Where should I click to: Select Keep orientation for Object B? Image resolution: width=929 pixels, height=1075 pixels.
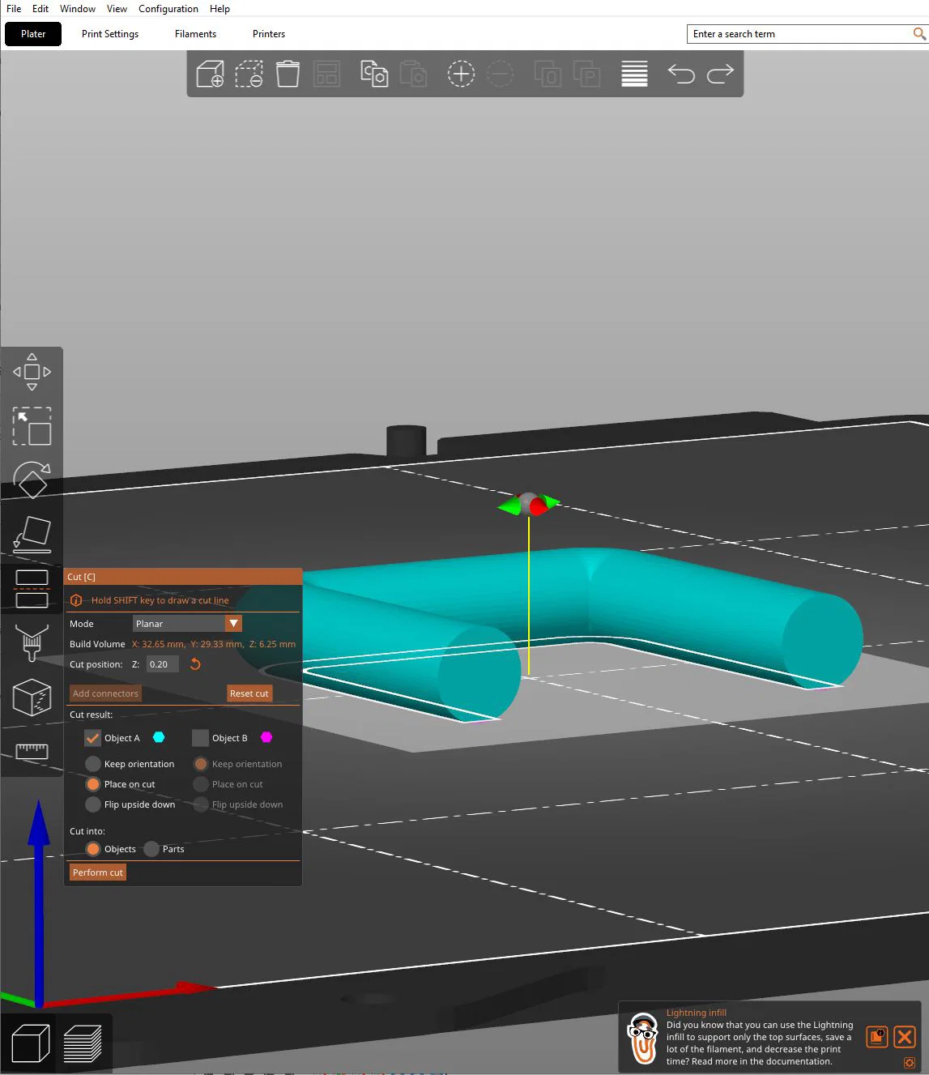pyautogui.click(x=201, y=764)
